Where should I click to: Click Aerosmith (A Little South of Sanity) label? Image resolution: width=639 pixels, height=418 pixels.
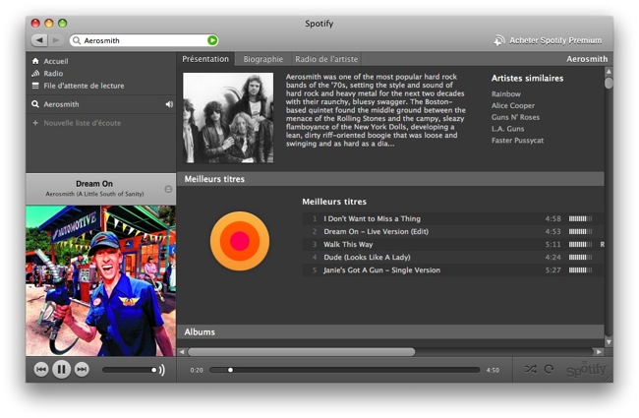pyautogui.click(x=94, y=194)
